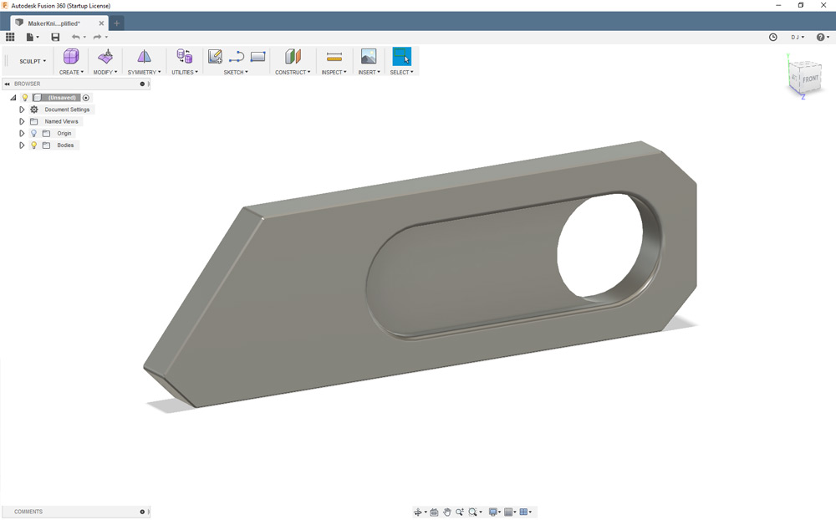The image size is (836, 520).
Task: Open the DJ user account menu
Action: (798, 37)
